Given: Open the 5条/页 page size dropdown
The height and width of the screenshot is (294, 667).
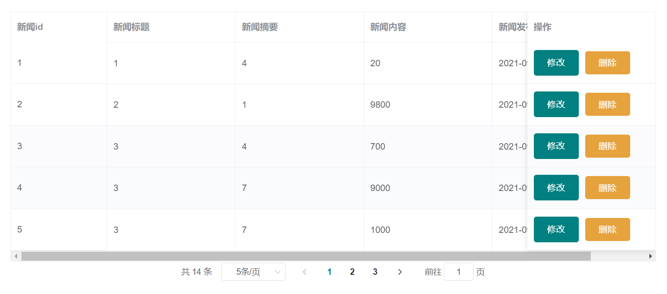Looking at the screenshot, I should [x=253, y=272].
